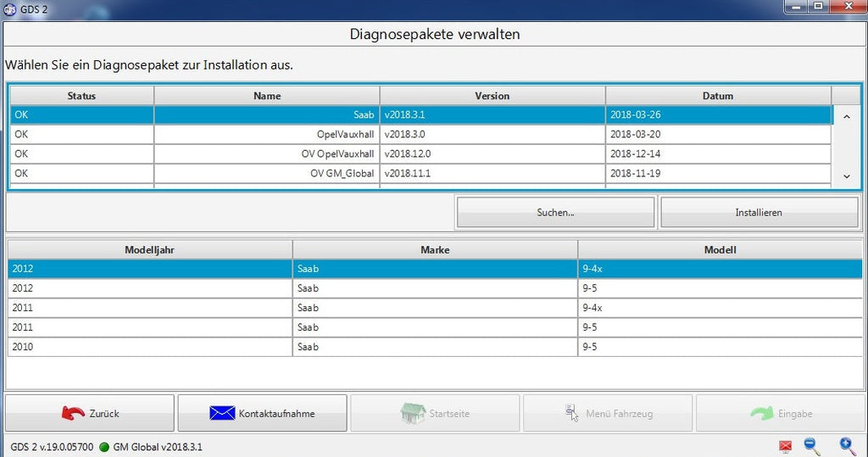Image resolution: width=868 pixels, height=457 pixels.
Task: Click the GDS 2 title bar app icon
Action: click(9, 9)
